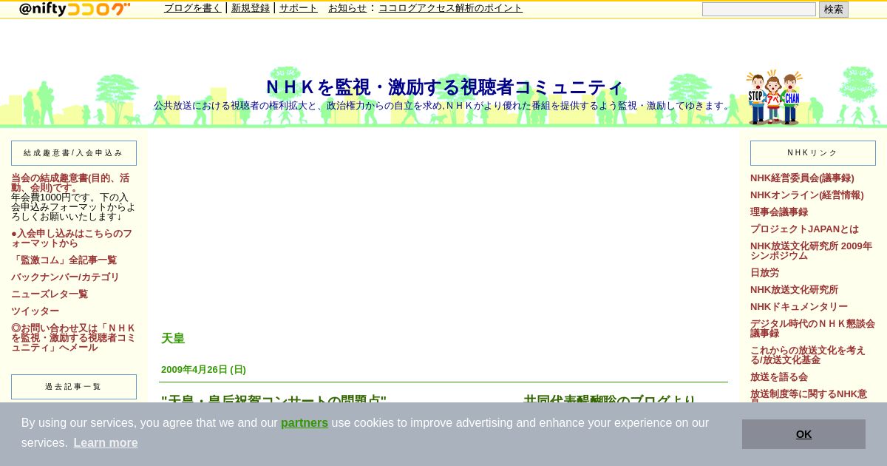Open NHKドキュメンタリー link
The image size is (887, 466).
coord(799,307)
